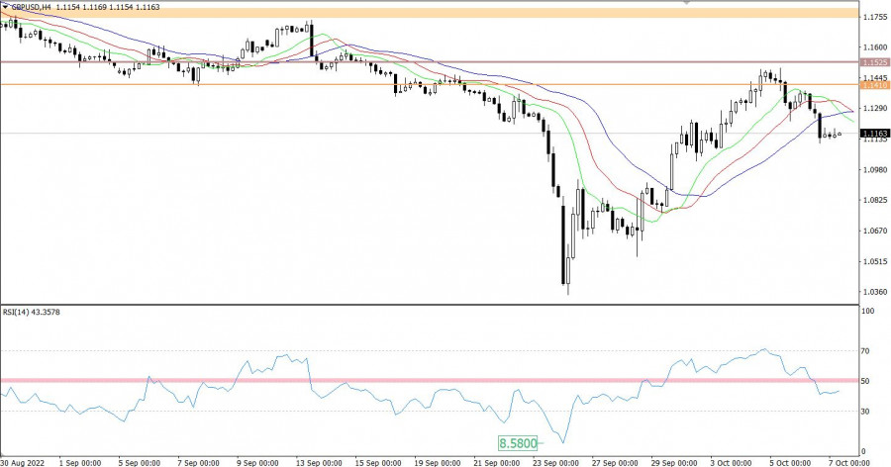Click the 1.1525 price level tag
This screenshot has width=891, height=467.
(873, 61)
